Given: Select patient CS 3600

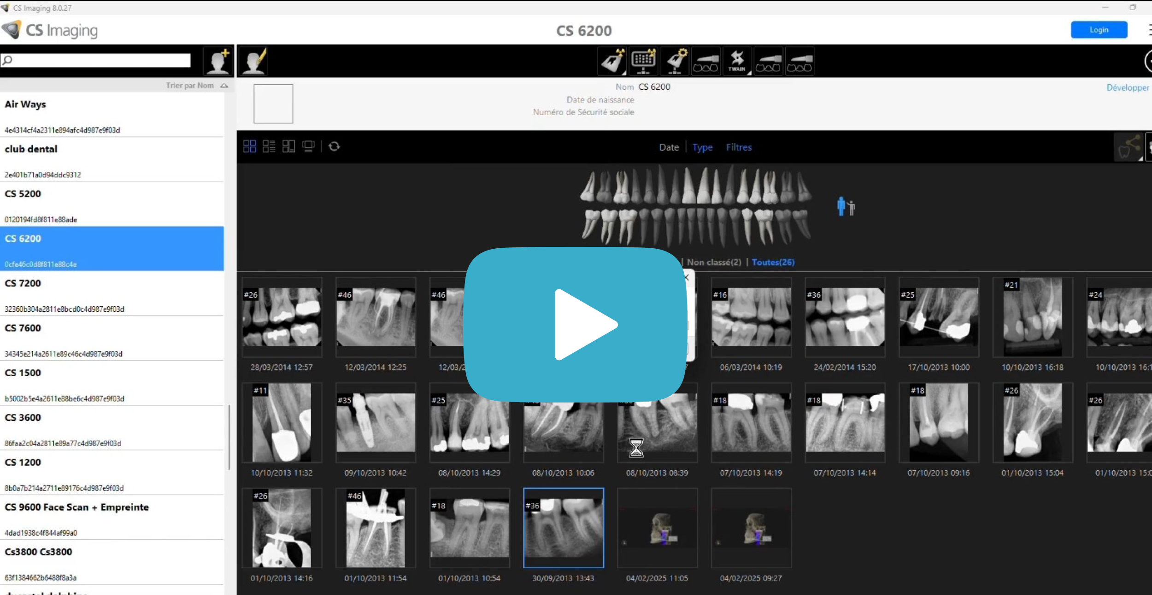Looking at the screenshot, I should [x=112, y=427].
